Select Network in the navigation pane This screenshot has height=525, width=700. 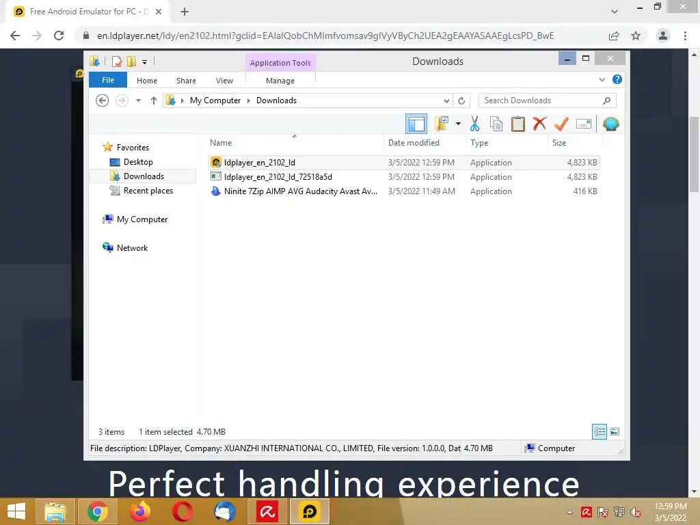(132, 247)
